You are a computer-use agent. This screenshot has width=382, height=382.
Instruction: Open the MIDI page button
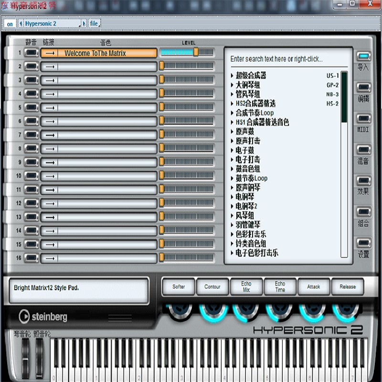[x=363, y=118]
